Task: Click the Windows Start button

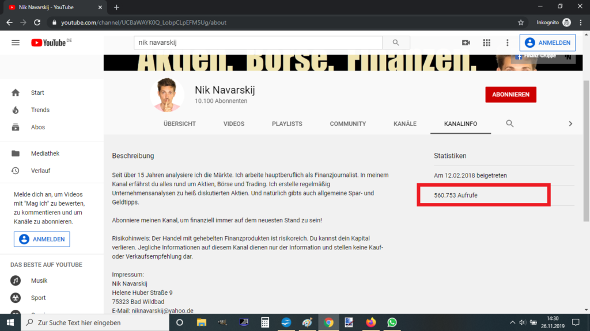Action: click(10, 322)
